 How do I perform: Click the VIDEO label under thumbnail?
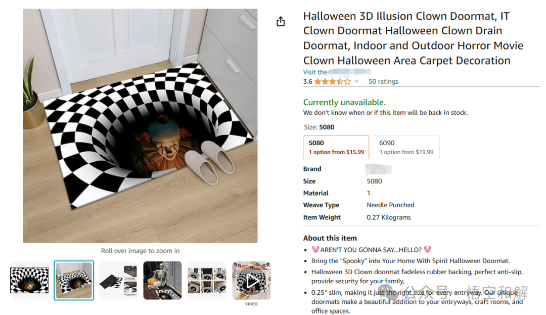pos(251,304)
